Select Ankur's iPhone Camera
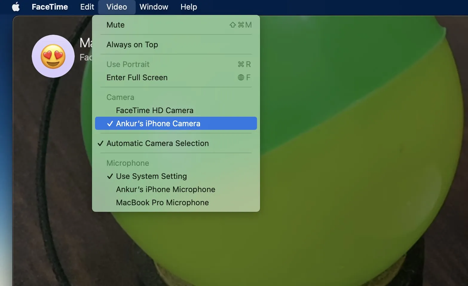Screen dimensions: 468x286 (176, 123)
